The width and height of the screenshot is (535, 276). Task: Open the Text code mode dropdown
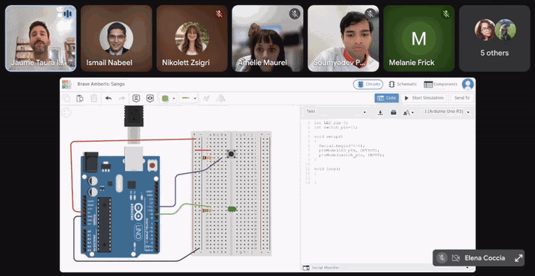point(336,112)
